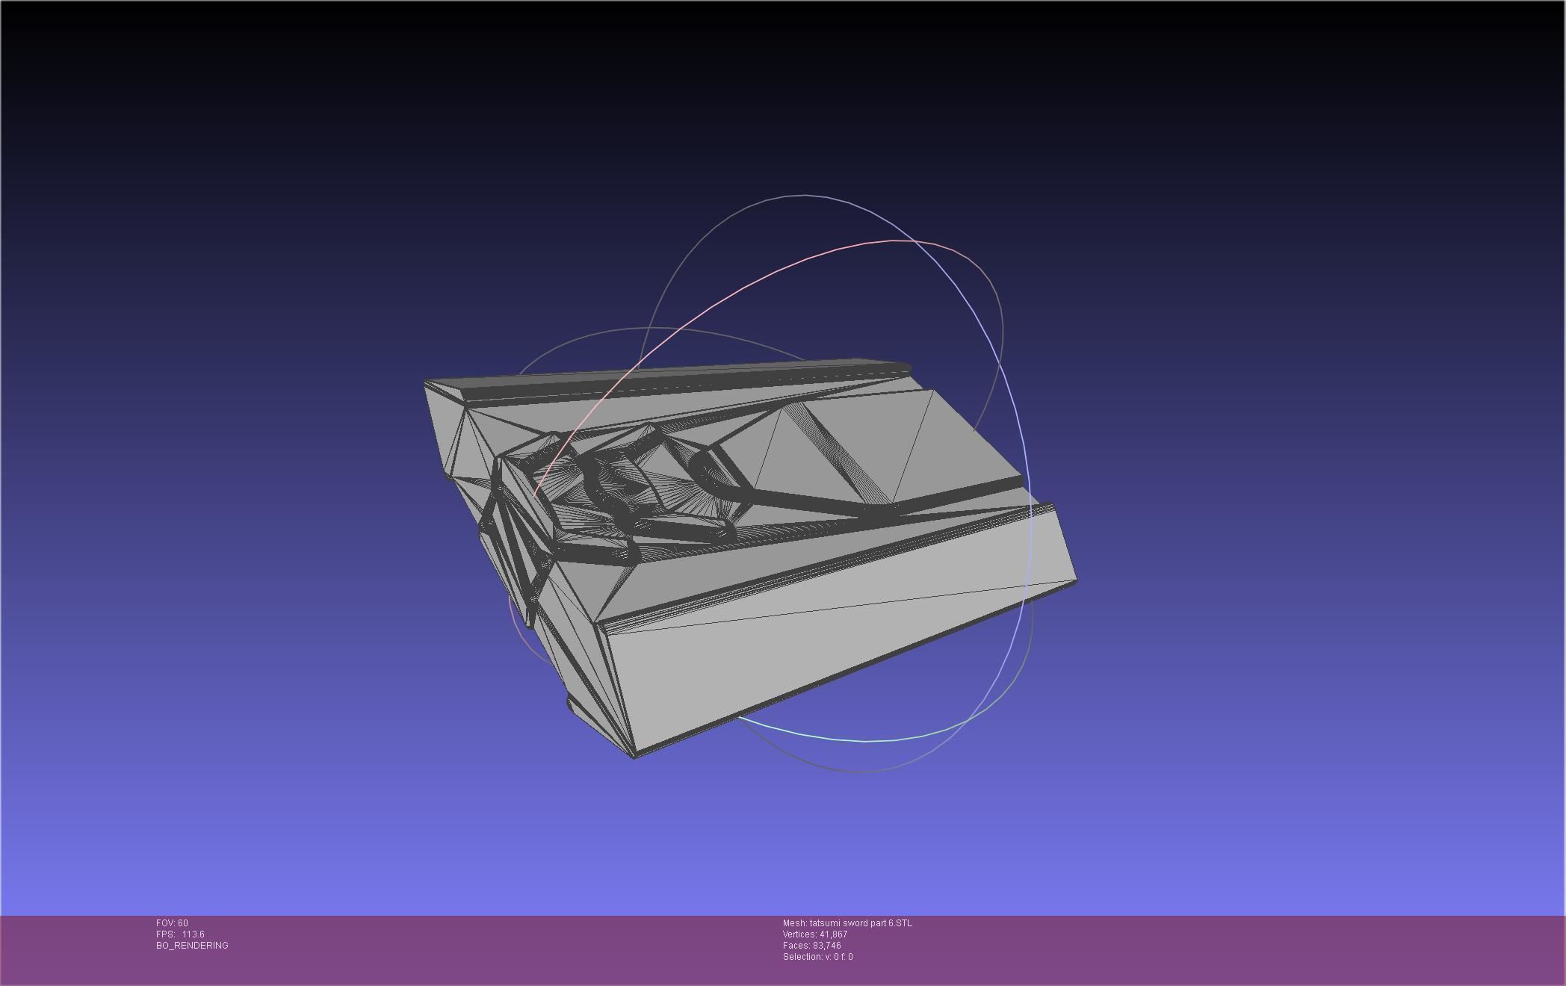This screenshot has width=1566, height=986.
Task: Click the Selection: v: 0 f: 0 text
Action: [817, 957]
